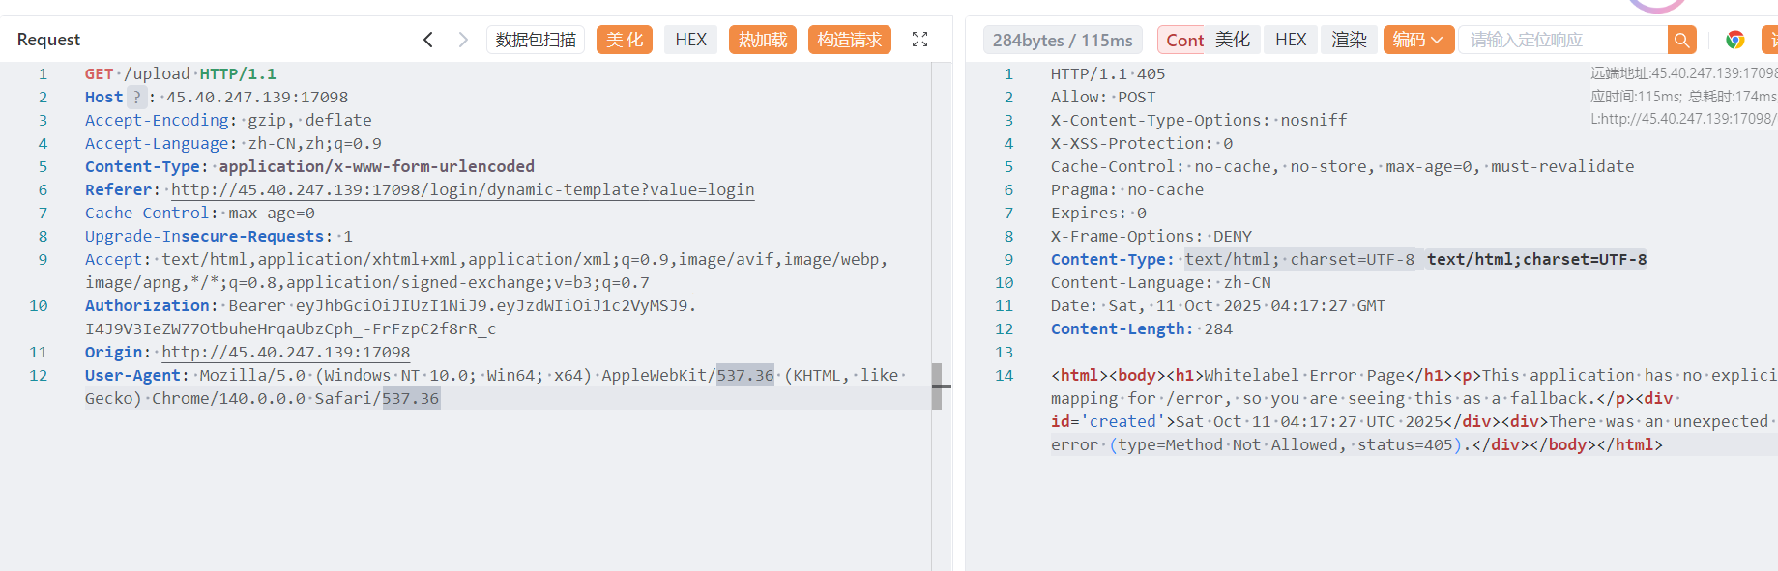
Task: Toggle beautify (美化) in the Request panel
Action: click(624, 40)
